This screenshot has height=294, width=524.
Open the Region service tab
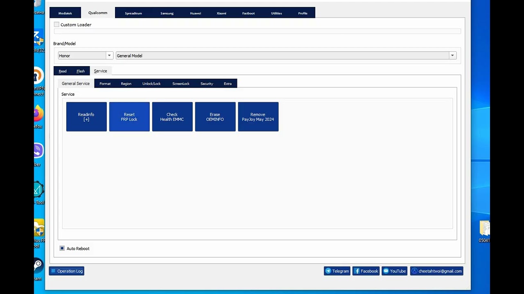click(126, 84)
